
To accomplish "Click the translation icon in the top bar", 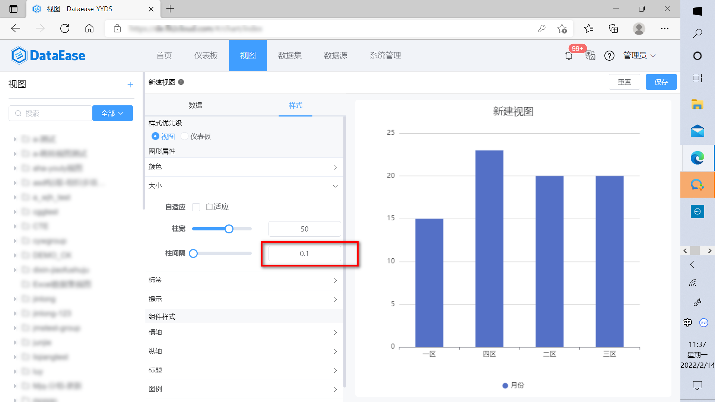I will point(590,56).
